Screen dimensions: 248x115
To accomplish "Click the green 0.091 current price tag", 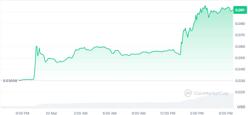I will 239,10.
